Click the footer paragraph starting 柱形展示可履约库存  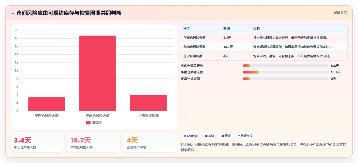point(263,147)
